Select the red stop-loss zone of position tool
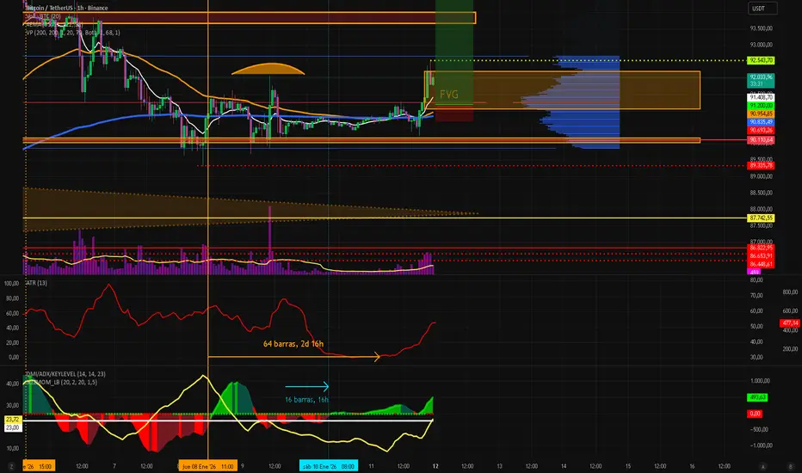This screenshot has height=473, width=802. tap(454, 114)
